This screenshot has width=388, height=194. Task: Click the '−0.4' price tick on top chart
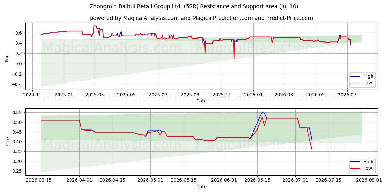(17, 84)
